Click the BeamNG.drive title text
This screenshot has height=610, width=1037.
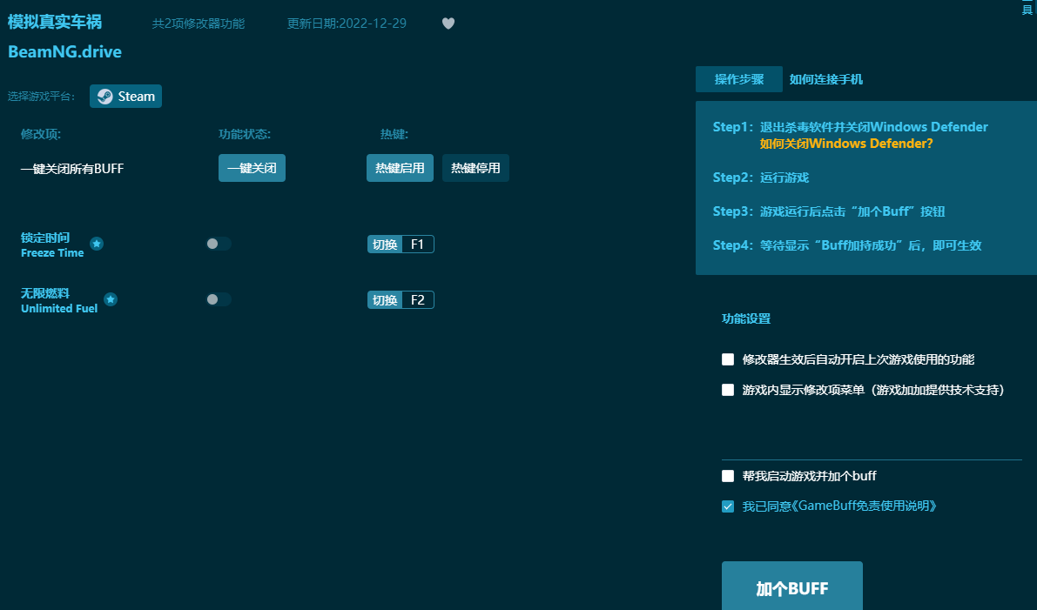[64, 51]
